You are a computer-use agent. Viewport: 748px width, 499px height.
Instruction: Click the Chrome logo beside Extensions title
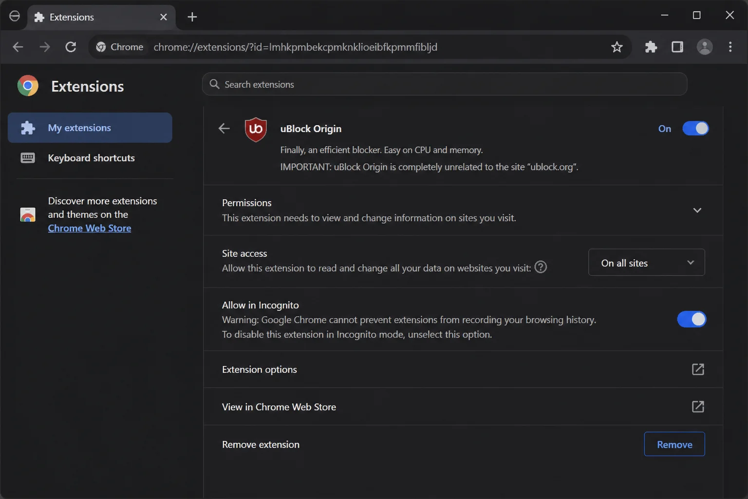coord(28,86)
